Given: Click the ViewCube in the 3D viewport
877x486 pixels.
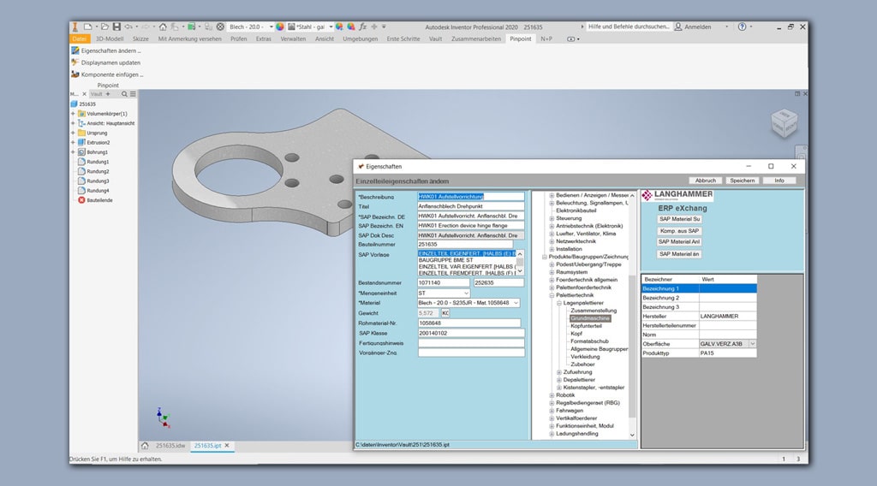Looking at the screenshot, I should tap(783, 122).
